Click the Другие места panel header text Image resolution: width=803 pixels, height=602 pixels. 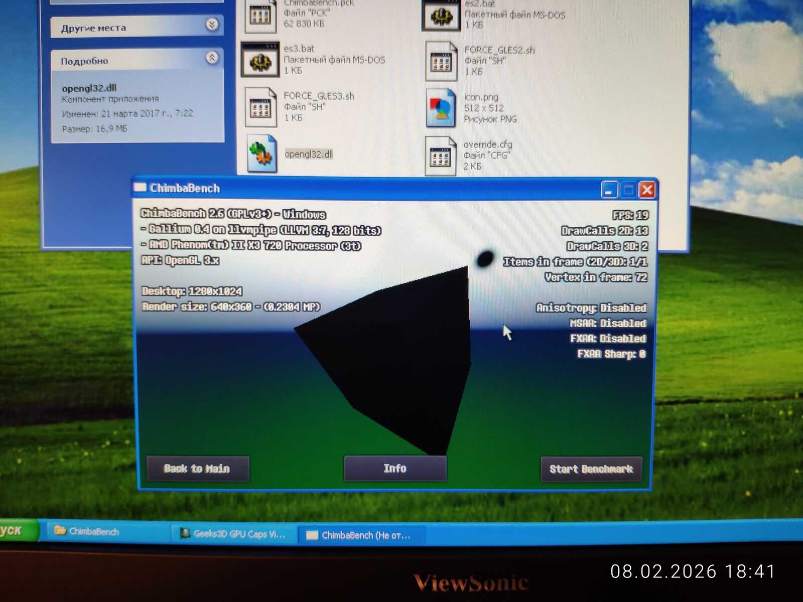coord(94,28)
